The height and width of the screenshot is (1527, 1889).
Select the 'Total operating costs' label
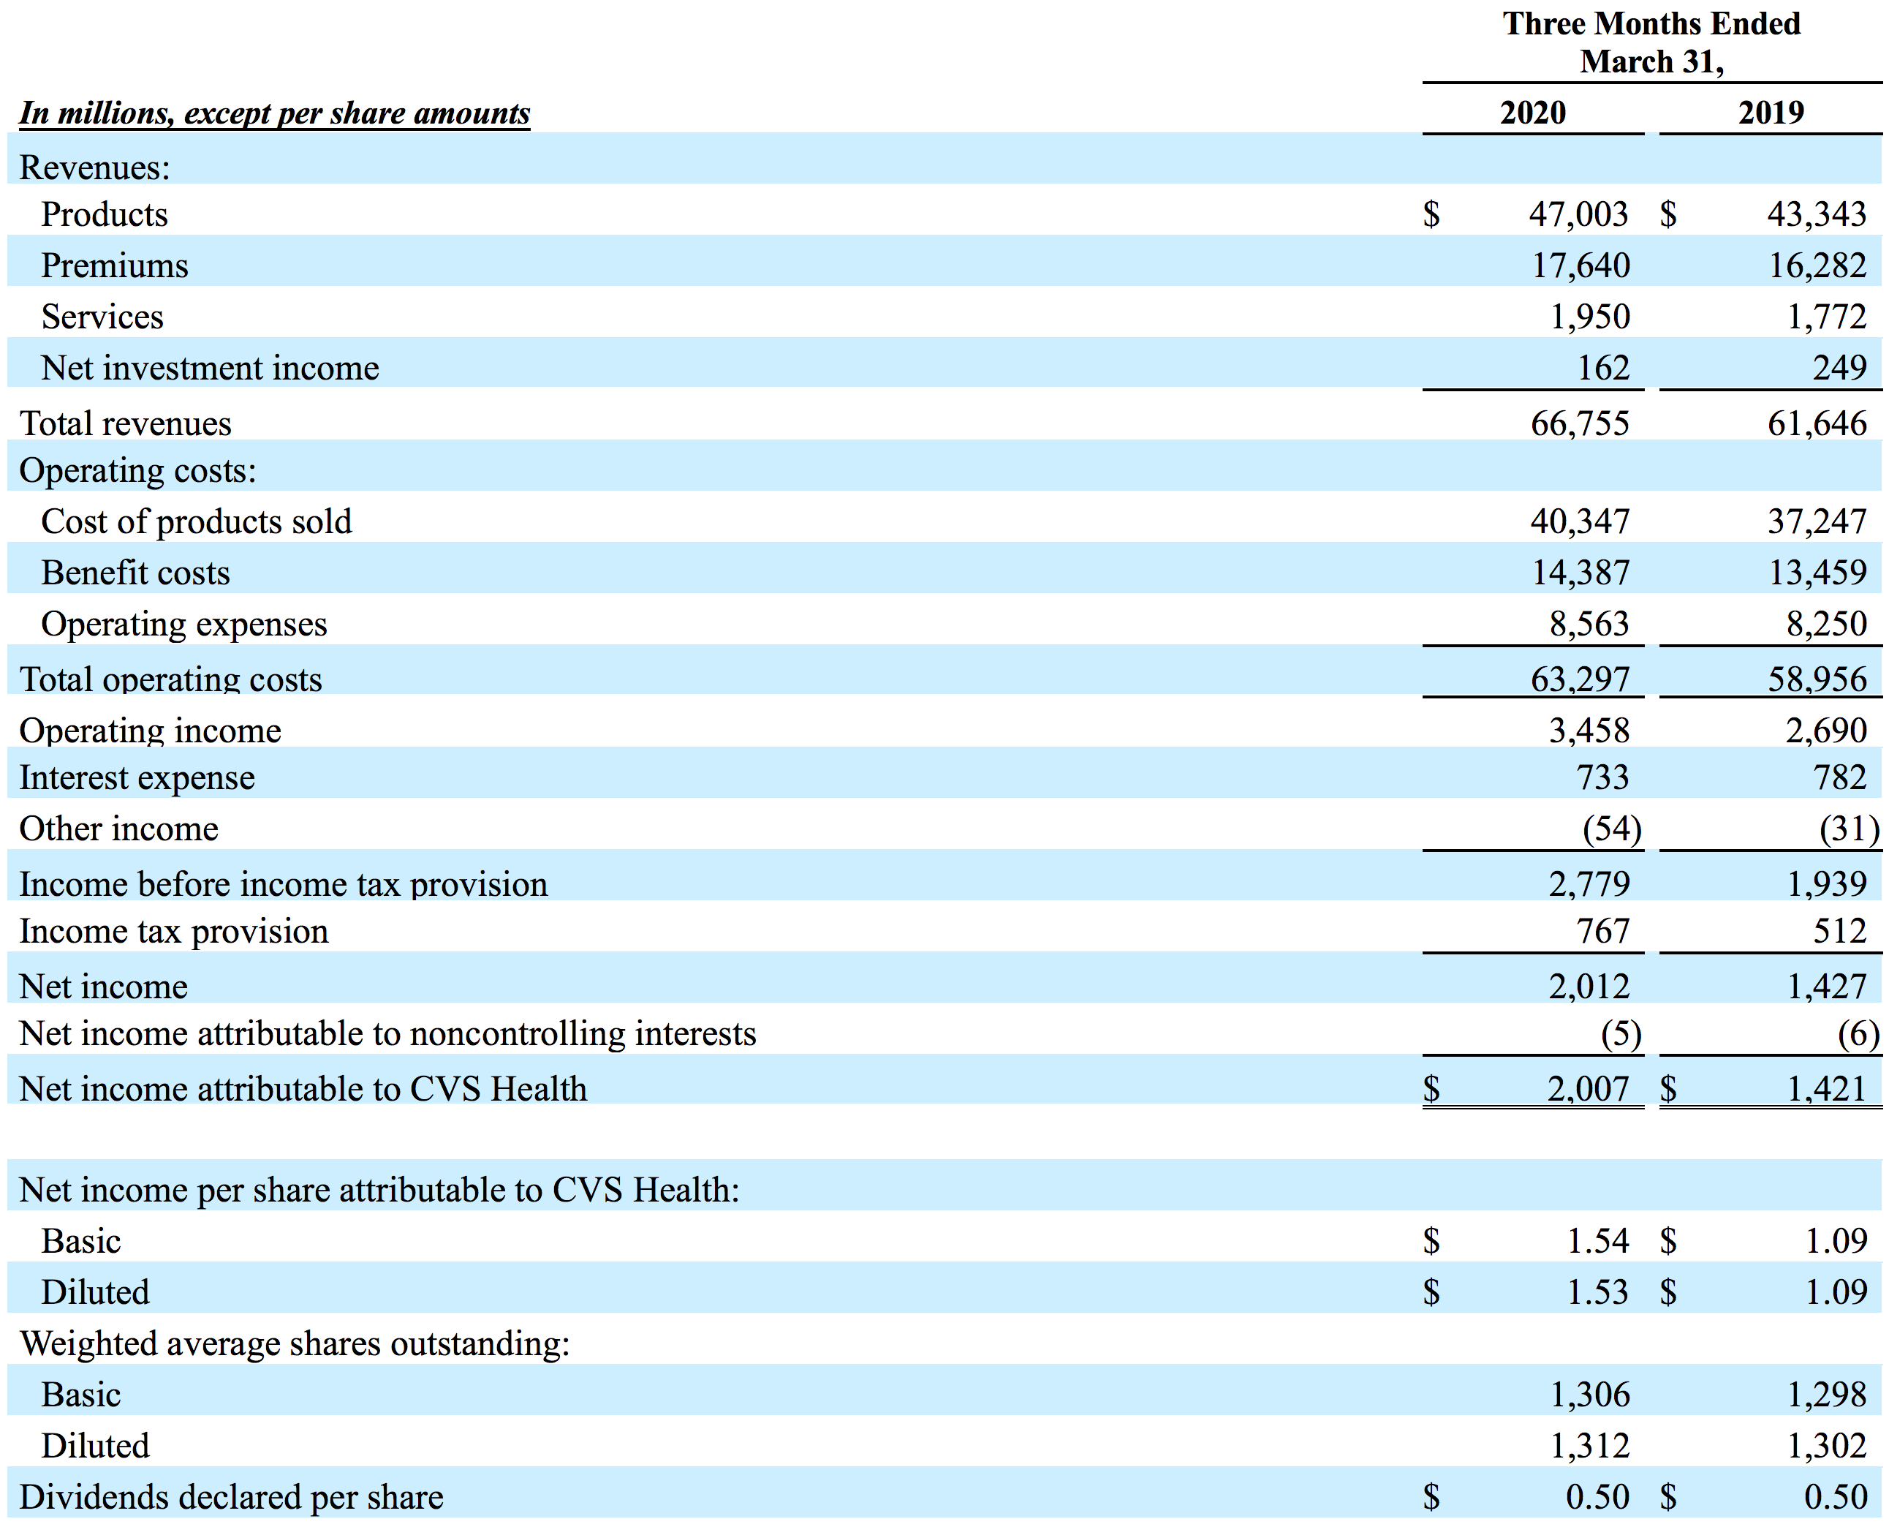point(170,679)
